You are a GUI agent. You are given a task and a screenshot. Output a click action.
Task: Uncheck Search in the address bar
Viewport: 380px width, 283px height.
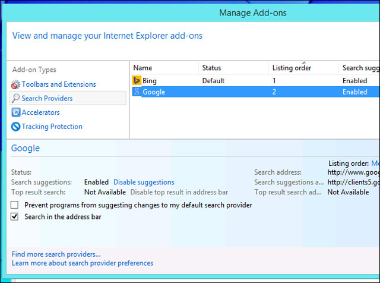[x=15, y=217]
